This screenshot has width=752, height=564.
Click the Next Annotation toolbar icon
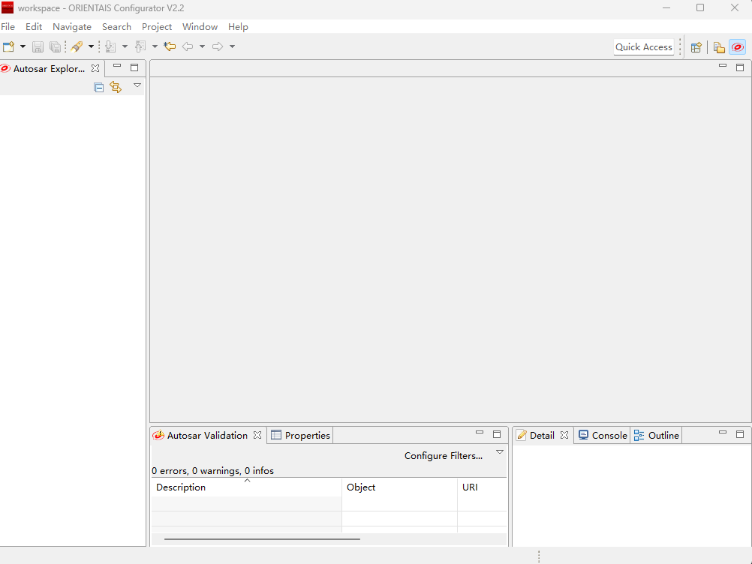coord(110,46)
